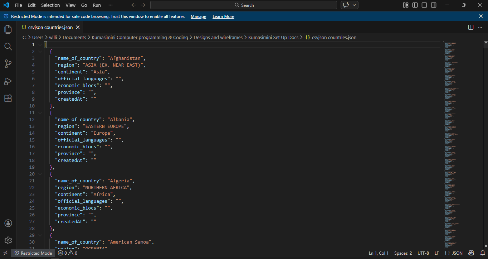Toggle the primary side bar layout button

click(x=415, y=5)
